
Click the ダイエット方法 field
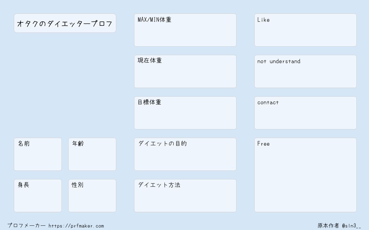[185, 196]
